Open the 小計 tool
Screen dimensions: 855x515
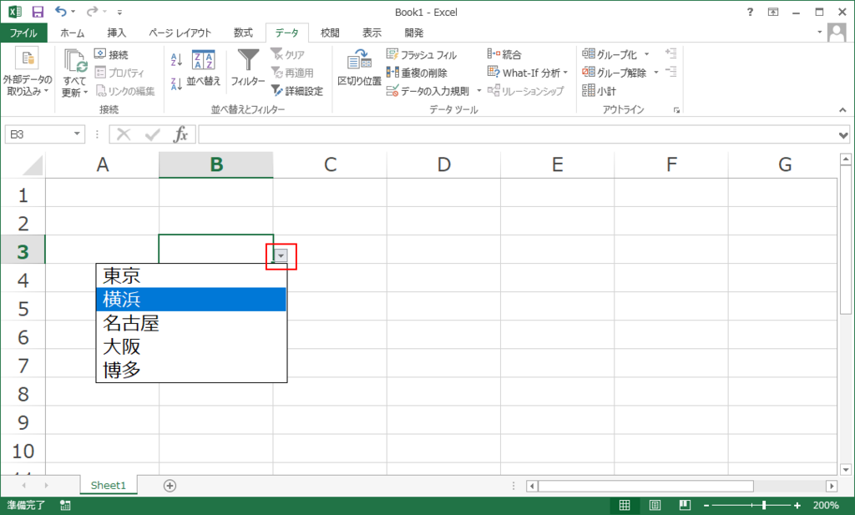pos(597,90)
